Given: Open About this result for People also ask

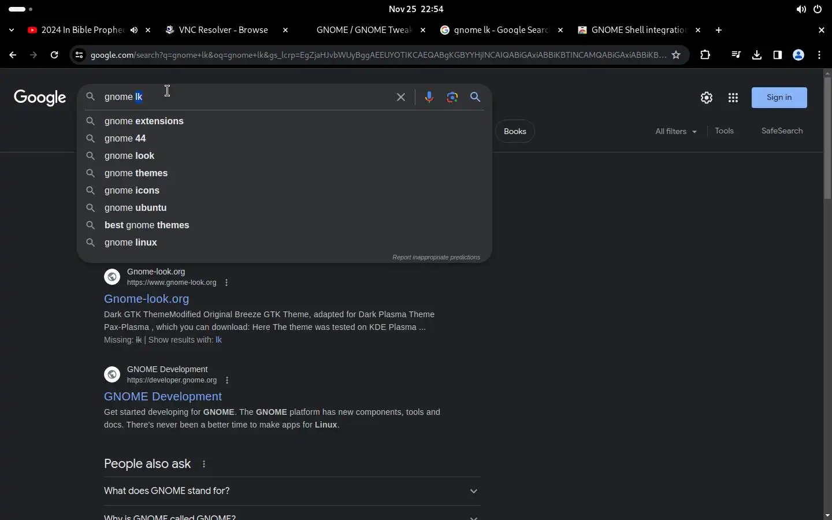Looking at the screenshot, I should pos(204,464).
